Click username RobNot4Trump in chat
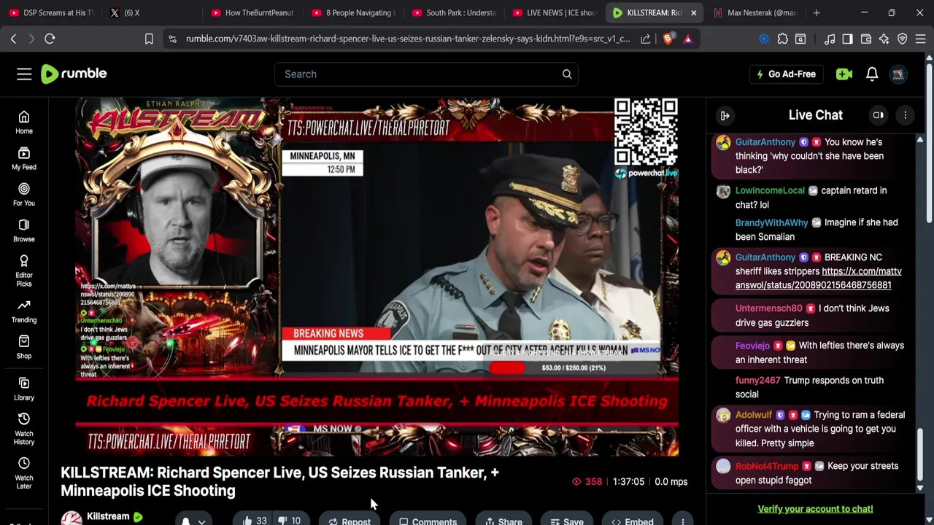 767,466
